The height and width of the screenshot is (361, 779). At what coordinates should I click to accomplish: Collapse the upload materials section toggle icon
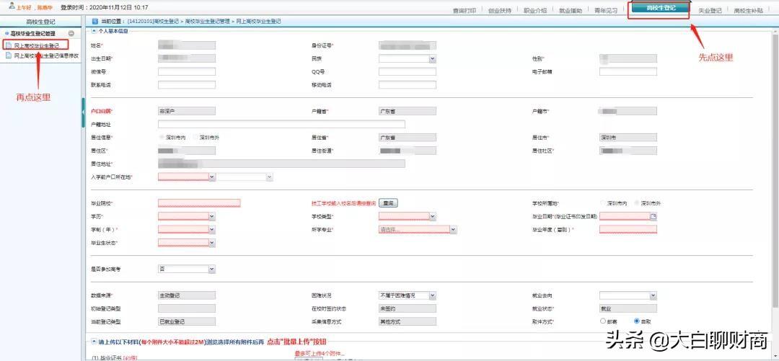(94, 341)
